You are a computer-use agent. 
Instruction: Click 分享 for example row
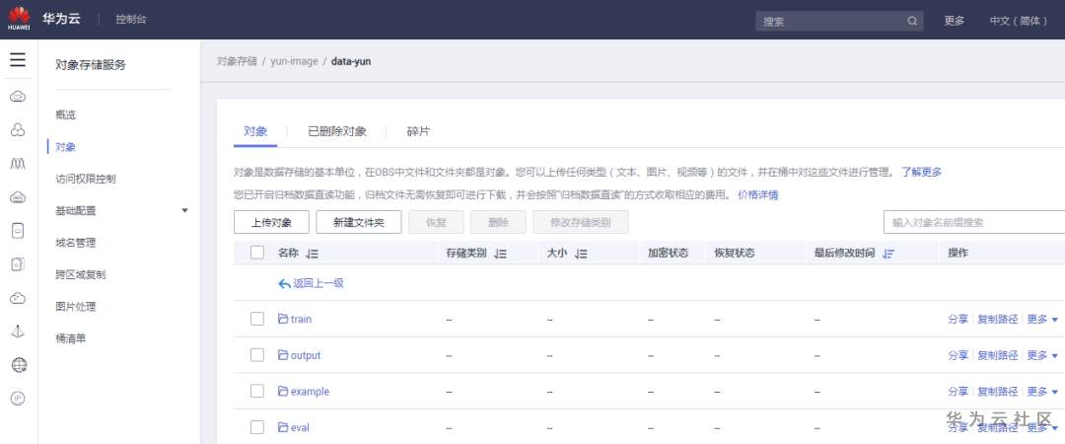[958, 392]
